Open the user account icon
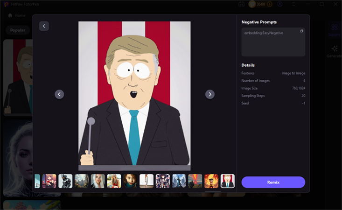 point(280,4)
